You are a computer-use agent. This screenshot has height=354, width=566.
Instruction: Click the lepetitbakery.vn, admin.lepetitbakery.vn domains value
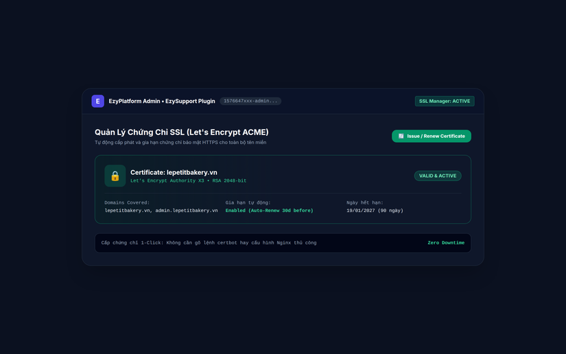(161, 211)
